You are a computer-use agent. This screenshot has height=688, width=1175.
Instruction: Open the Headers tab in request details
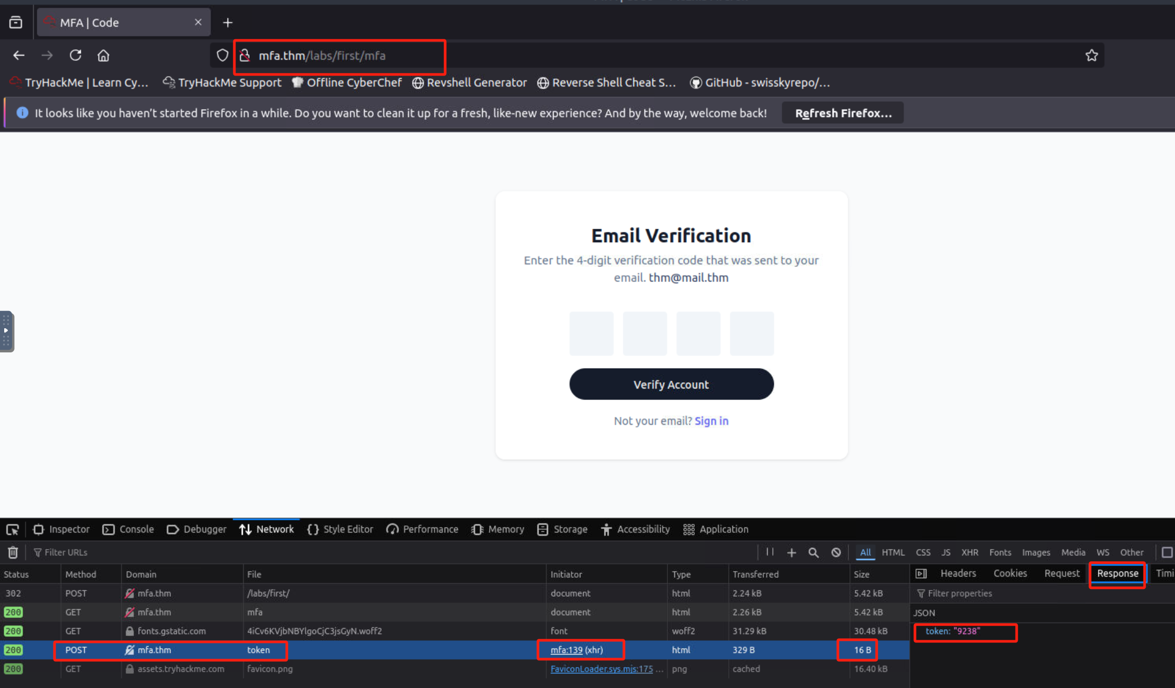pos(957,573)
